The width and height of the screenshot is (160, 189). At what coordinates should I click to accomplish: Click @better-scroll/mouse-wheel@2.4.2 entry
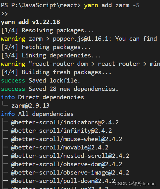click(x=67, y=139)
